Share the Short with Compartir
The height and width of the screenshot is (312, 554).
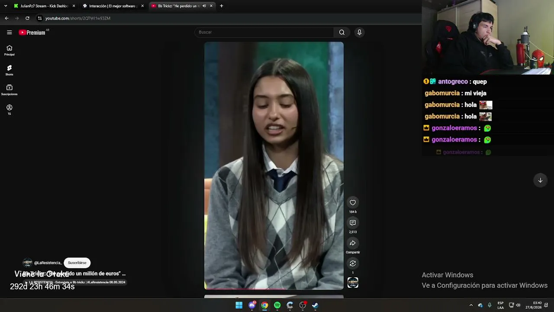tap(353, 243)
